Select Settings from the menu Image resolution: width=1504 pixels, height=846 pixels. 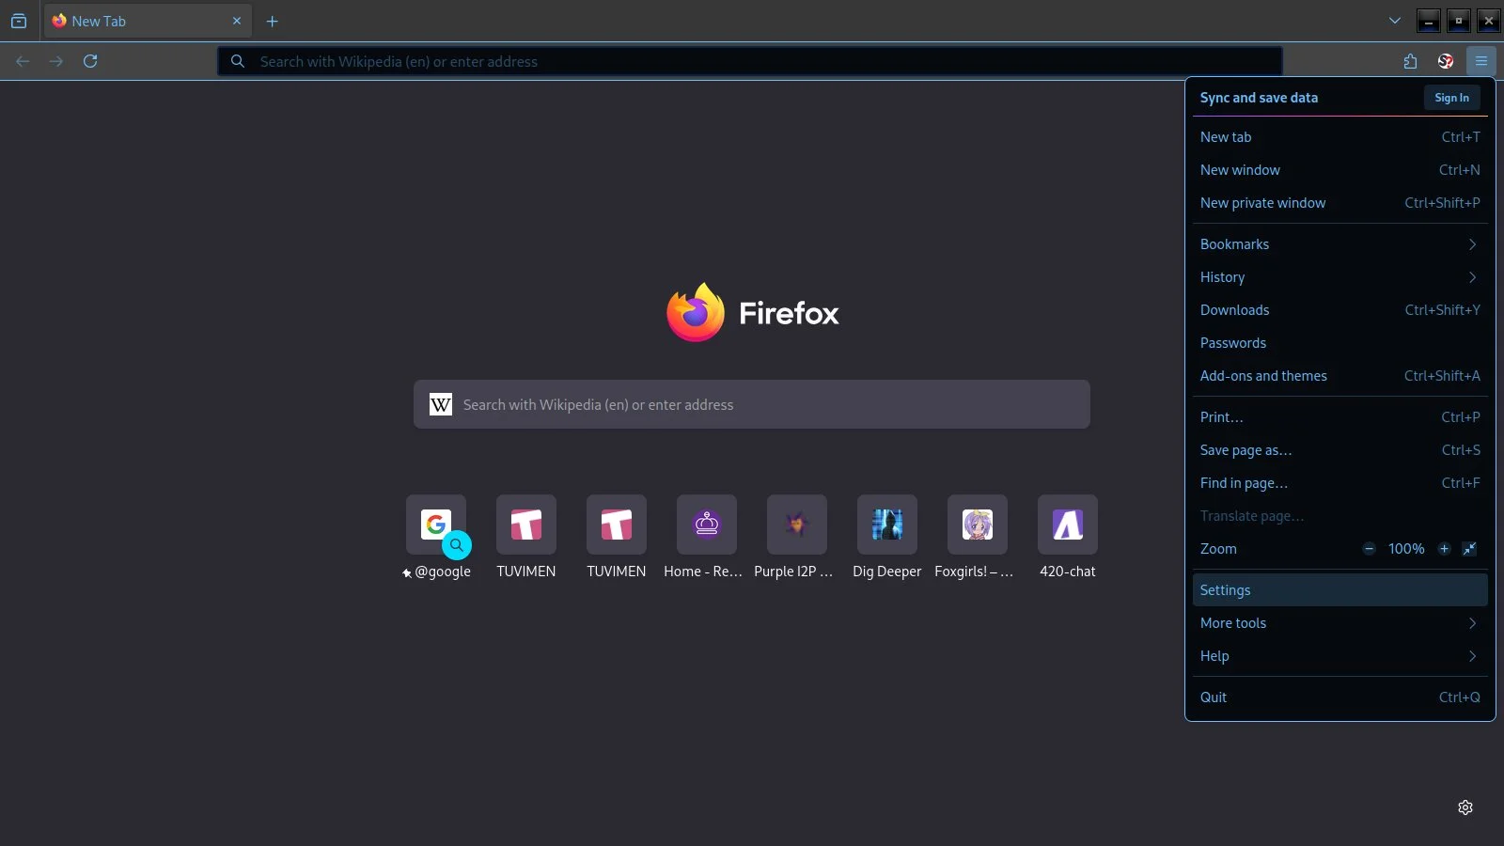pos(1339,590)
